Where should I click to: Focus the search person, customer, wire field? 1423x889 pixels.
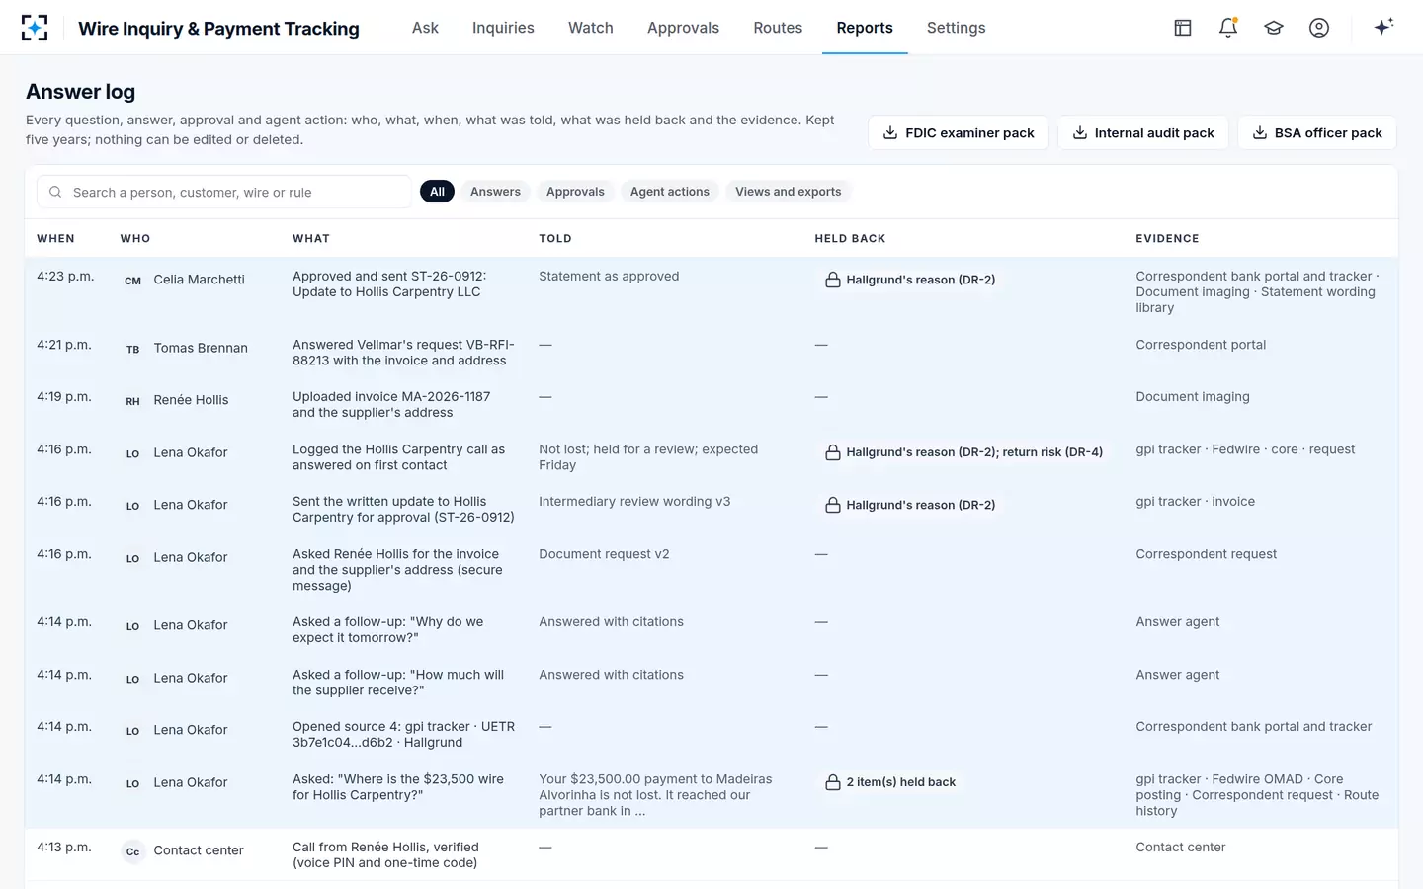[224, 192]
